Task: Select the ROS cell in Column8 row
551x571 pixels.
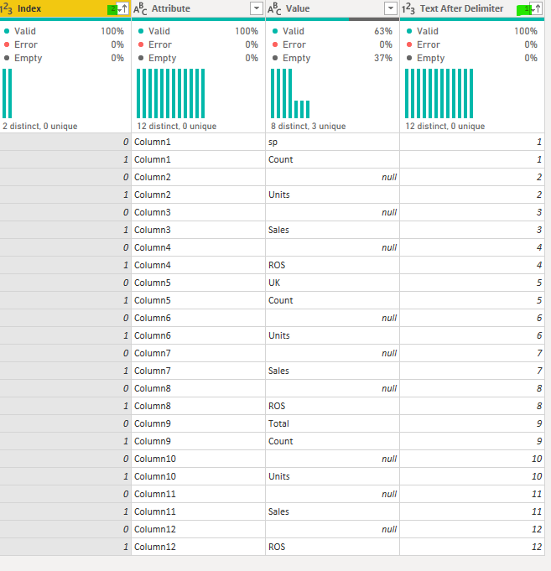Action: 332,406
